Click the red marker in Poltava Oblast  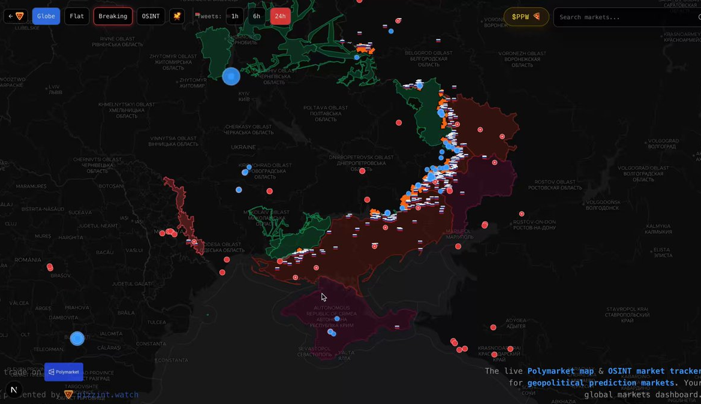[x=399, y=123]
